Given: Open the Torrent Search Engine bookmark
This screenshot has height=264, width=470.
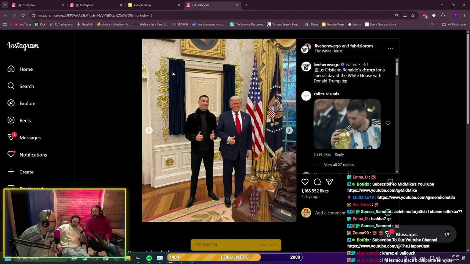Looking at the screenshot, I should pos(283,25).
